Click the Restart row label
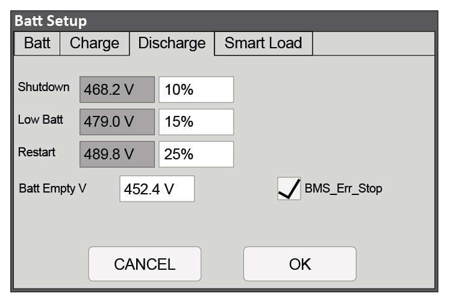Image resolution: width=450 pixels, height=303 pixels. (x=37, y=152)
